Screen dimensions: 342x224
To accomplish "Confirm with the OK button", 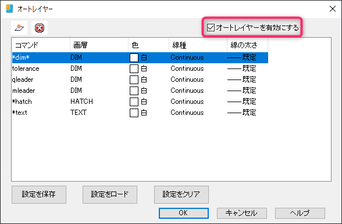I will 184,213.
